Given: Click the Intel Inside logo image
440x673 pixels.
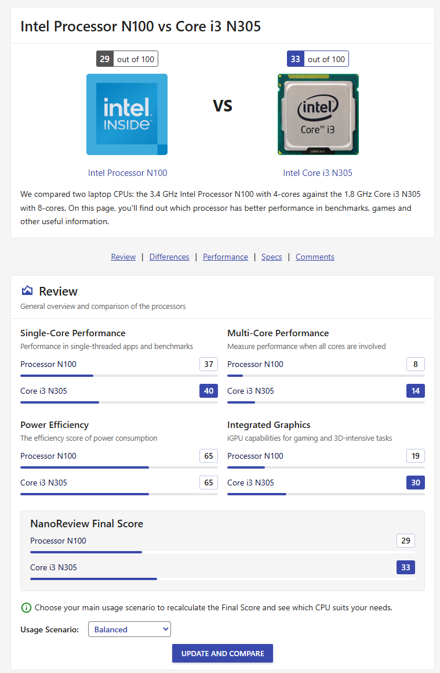Looking at the screenshot, I should [126, 114].
